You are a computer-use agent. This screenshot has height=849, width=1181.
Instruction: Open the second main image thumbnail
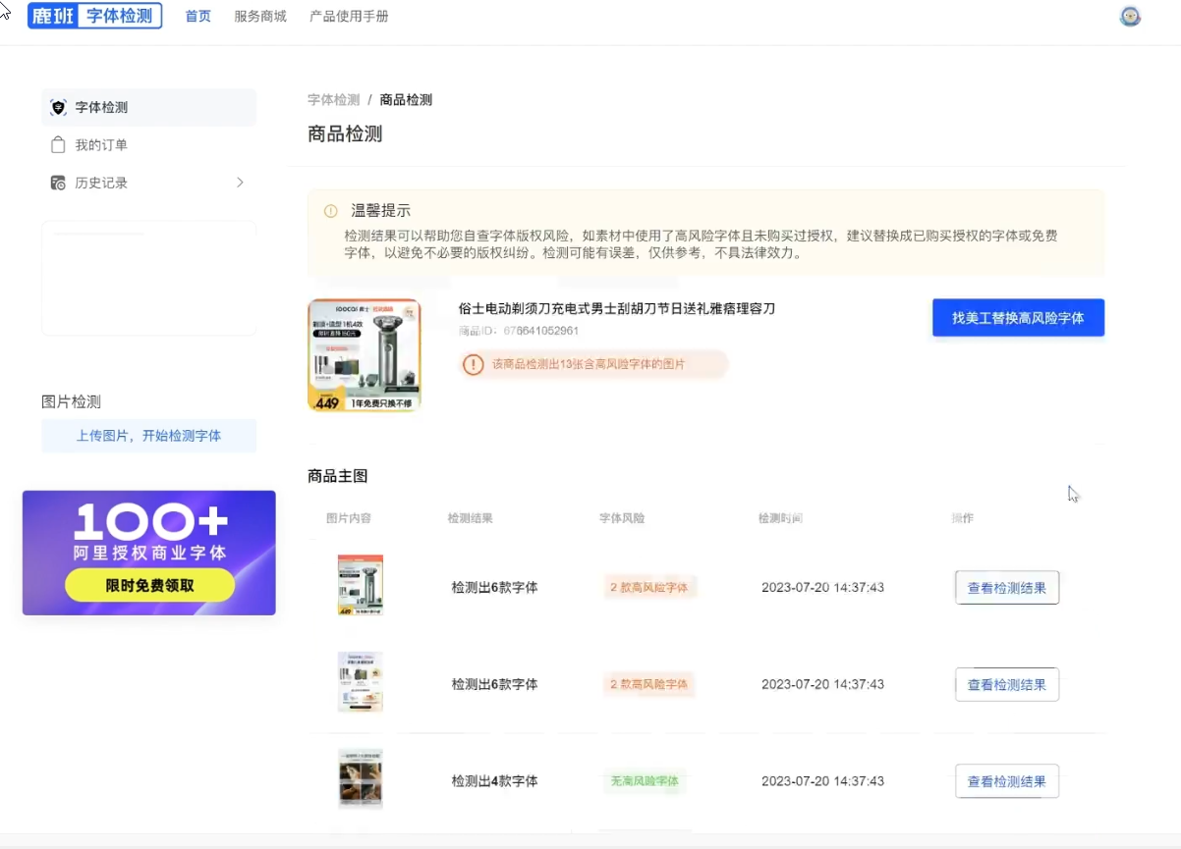[360, 682]
